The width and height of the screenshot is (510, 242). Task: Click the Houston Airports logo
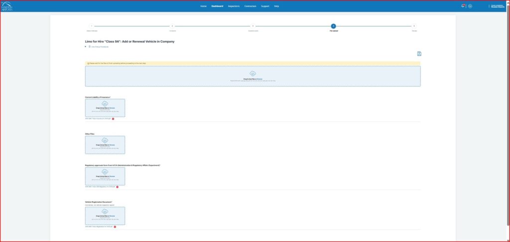point(7,6)
